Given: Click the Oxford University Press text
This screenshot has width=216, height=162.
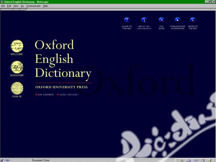Looking at the screenshot, I should point(62,87).
